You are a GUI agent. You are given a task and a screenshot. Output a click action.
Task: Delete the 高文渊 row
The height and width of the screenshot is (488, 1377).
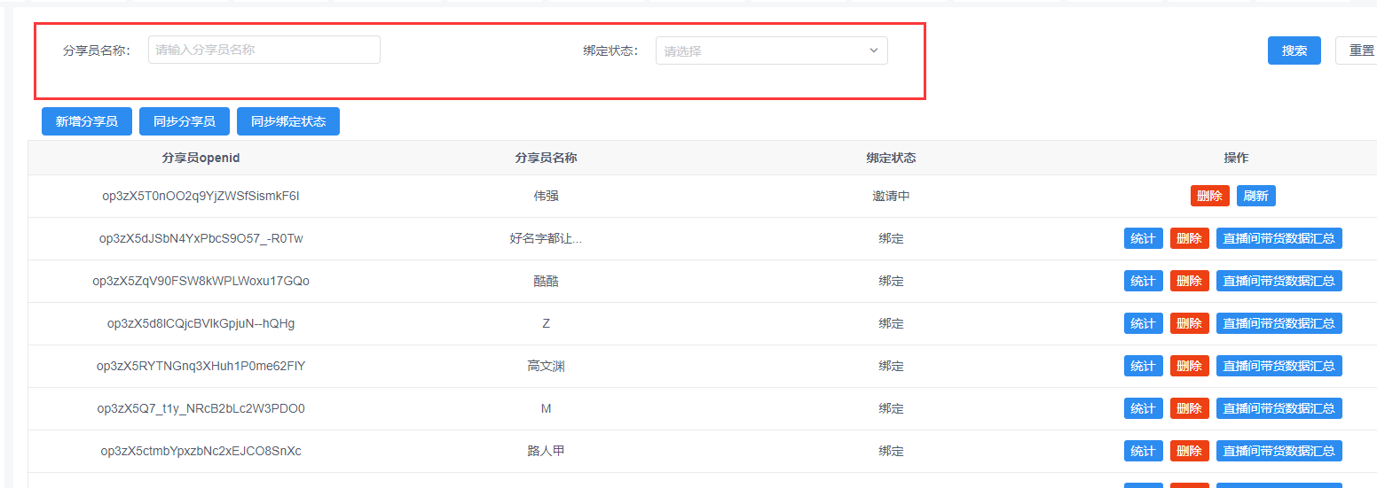click(1189, 366)
